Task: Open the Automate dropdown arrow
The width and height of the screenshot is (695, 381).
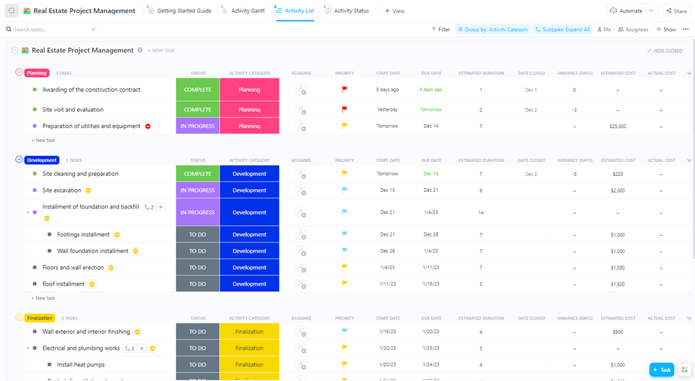Action: point(651,11)
